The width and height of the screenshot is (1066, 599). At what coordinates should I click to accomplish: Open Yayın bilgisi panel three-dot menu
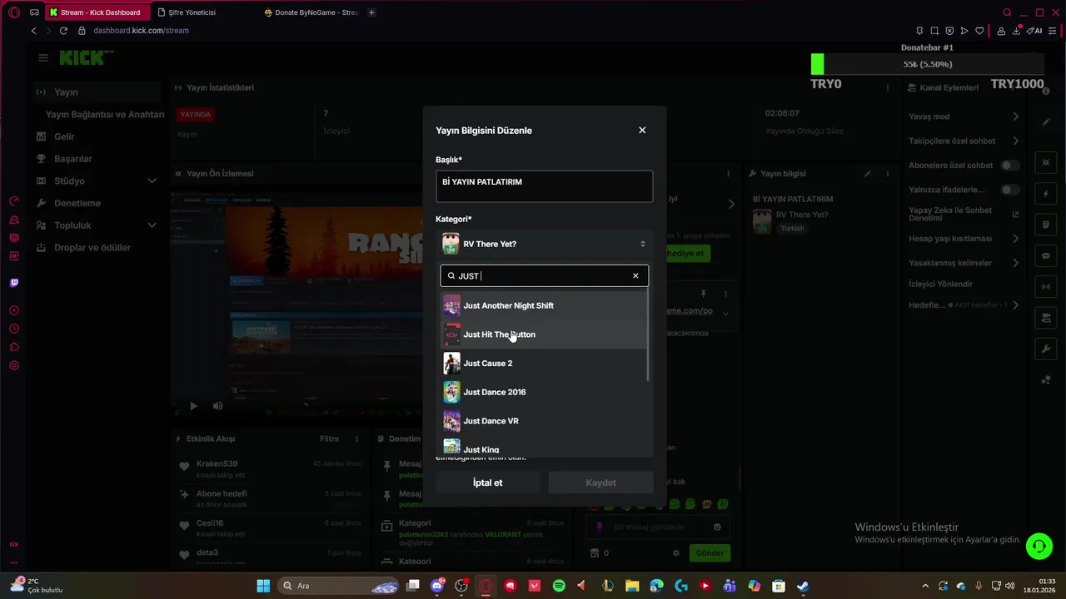click(887, 174)
